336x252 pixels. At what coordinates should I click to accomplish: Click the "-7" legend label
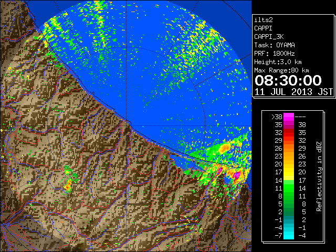[x=278, y=236]
